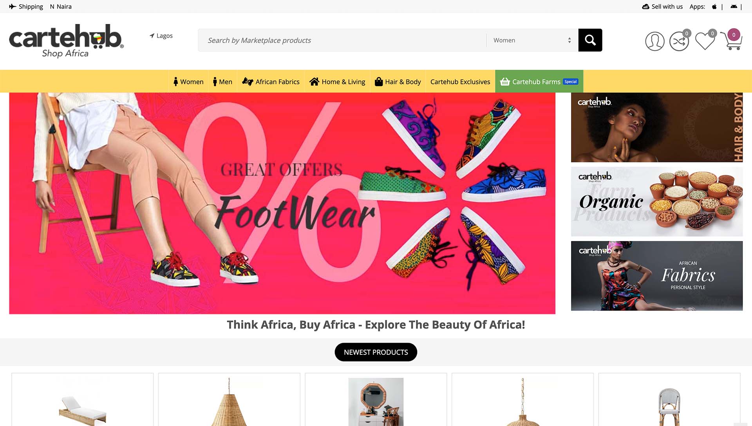The image size is (752, 426).
Task: Click the Cartehub Shop Africa logo
Action: click(66, 41)
